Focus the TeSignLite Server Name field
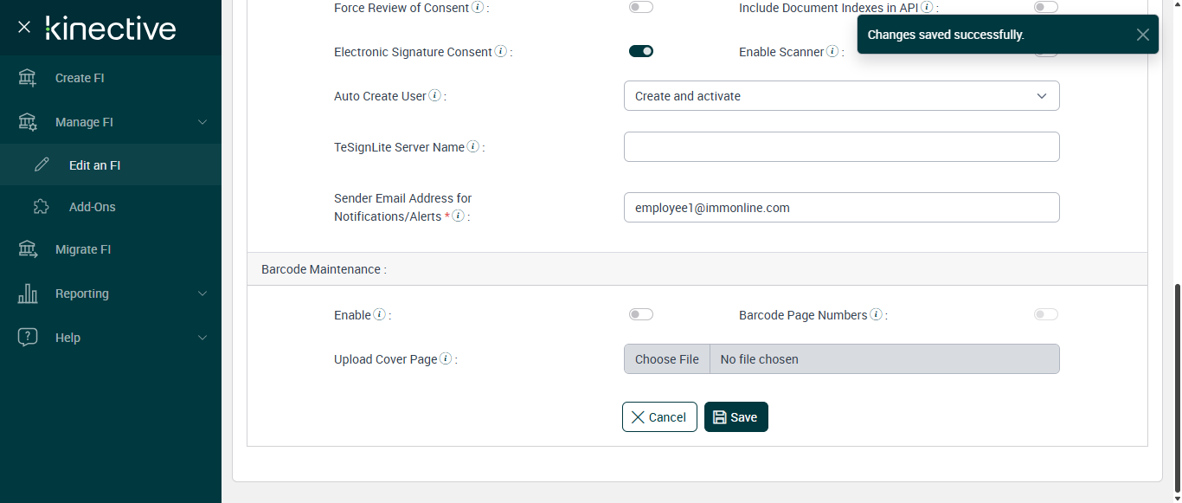This screenshot has height=503, width=1182. pos(841,147)
